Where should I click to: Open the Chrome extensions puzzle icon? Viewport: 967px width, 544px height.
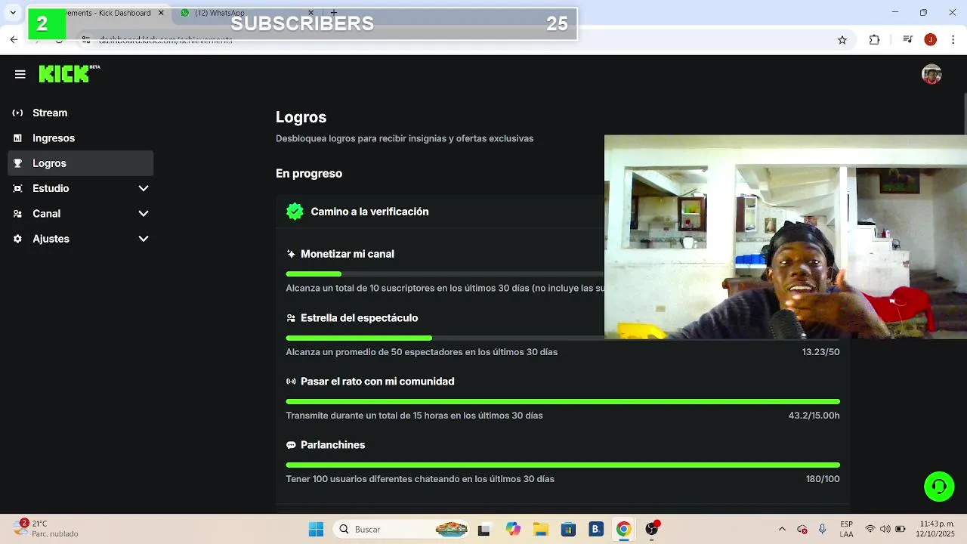(874, 40)
